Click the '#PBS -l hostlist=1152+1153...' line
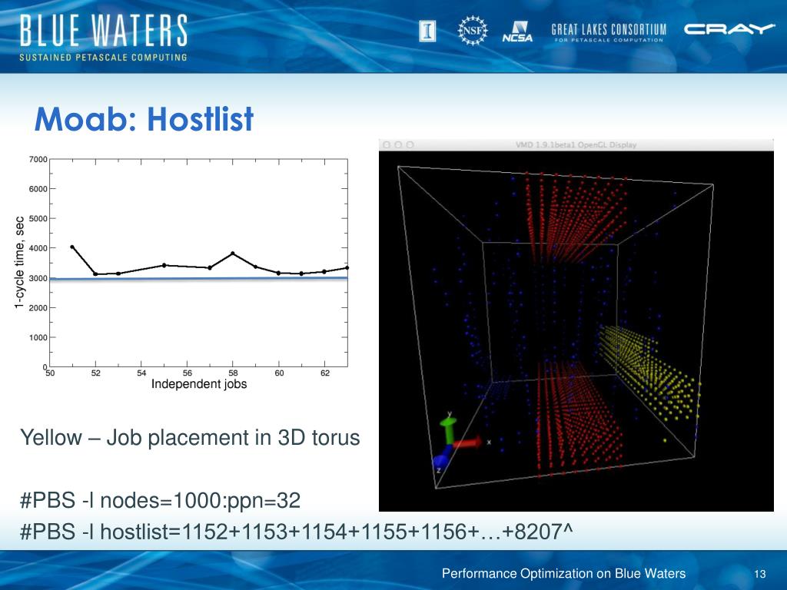Image resolution: width=787 pixels, height=590 pixels. [x=296, y=531]
